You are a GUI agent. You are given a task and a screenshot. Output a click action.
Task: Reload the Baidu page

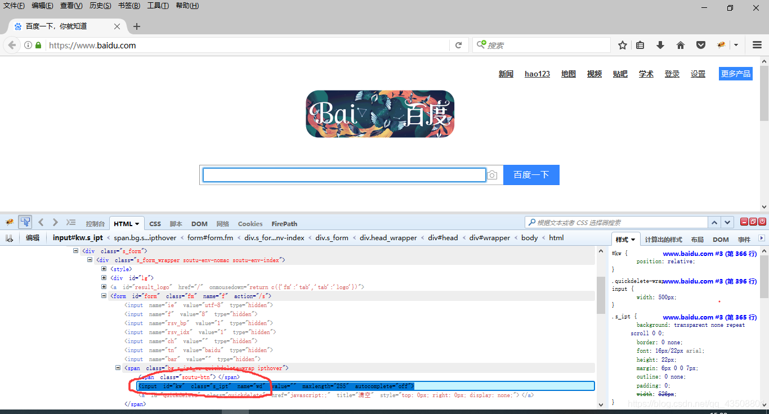click(x=459, y=46)
